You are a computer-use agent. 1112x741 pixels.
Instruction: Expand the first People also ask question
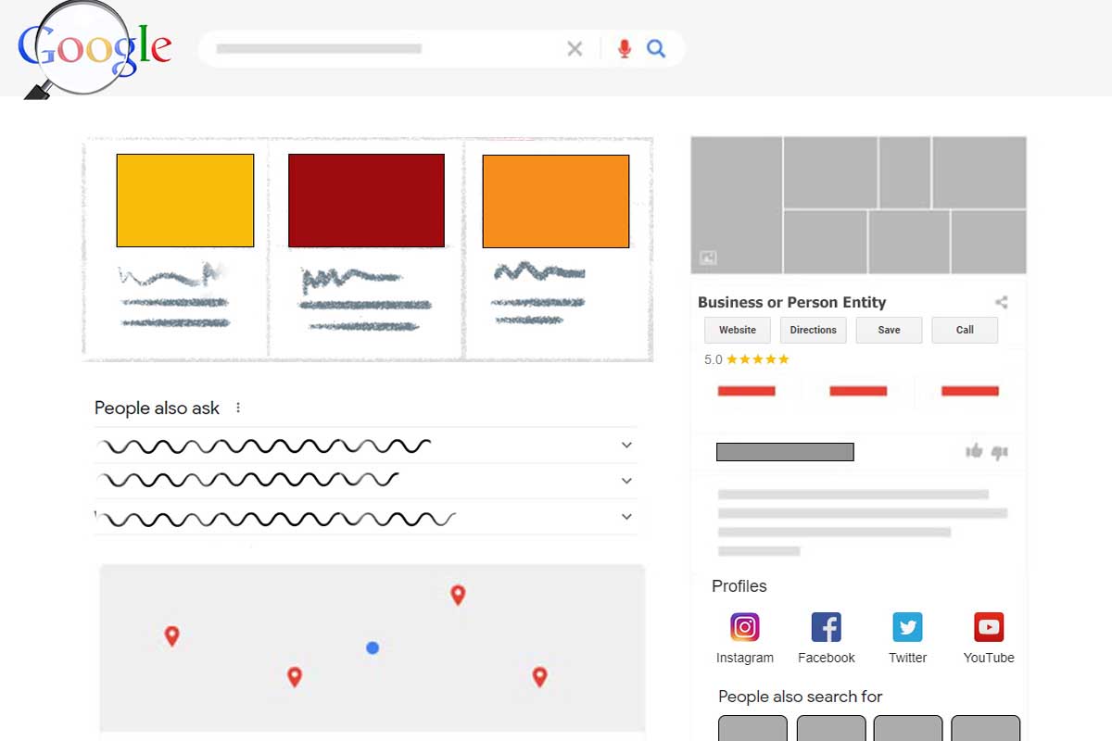tap(366, 446)
